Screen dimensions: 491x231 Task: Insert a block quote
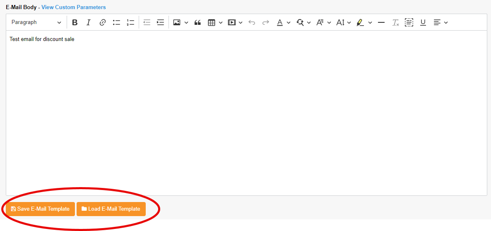click(x=197, y=22)
